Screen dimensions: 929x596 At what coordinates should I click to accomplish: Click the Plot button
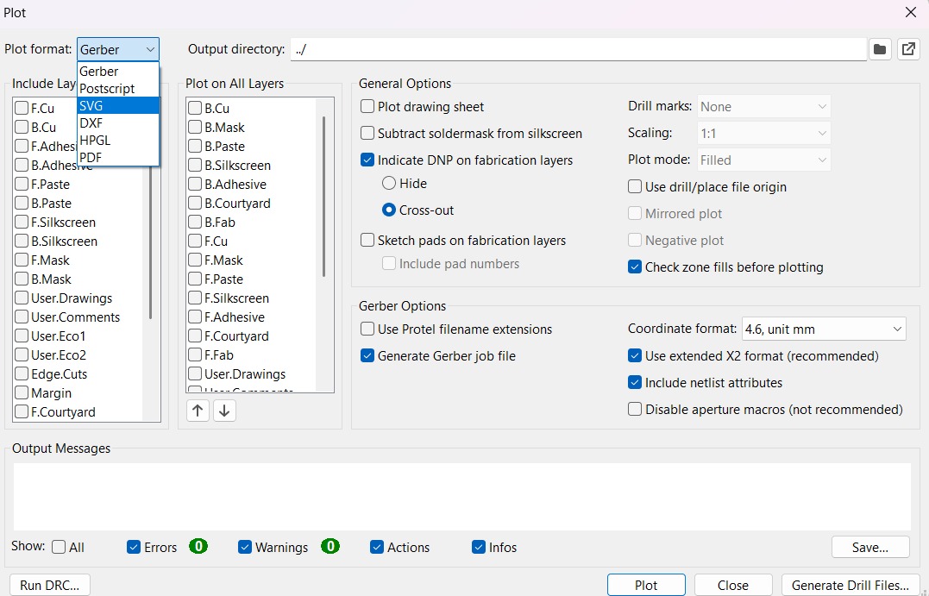(x=646, y=586)
